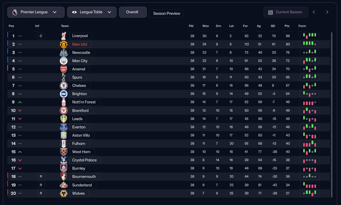Click the calendar icon beside Current Season
341x205 pixels.
(271, 12)
